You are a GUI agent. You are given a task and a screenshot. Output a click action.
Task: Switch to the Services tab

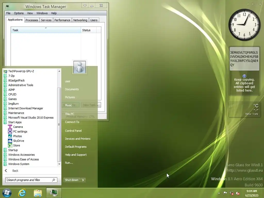click(46, 20)
